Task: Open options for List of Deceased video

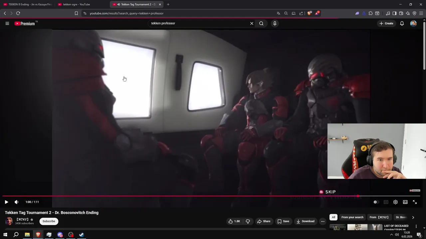Action: (x=416, y=226)
